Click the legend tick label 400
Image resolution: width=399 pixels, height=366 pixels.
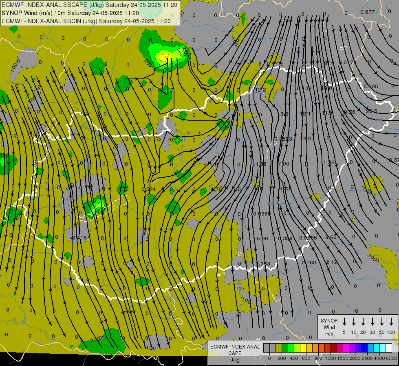pyautogui.click(x=294, y=358)
